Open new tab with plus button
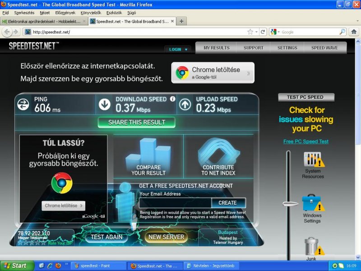The image size is (361, 271). point(181,21)
